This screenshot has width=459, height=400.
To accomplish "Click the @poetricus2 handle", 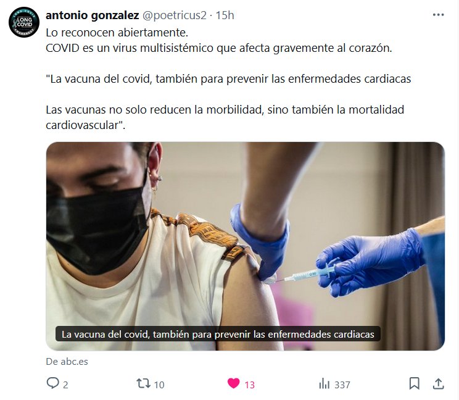I will [x=175, y=15].
